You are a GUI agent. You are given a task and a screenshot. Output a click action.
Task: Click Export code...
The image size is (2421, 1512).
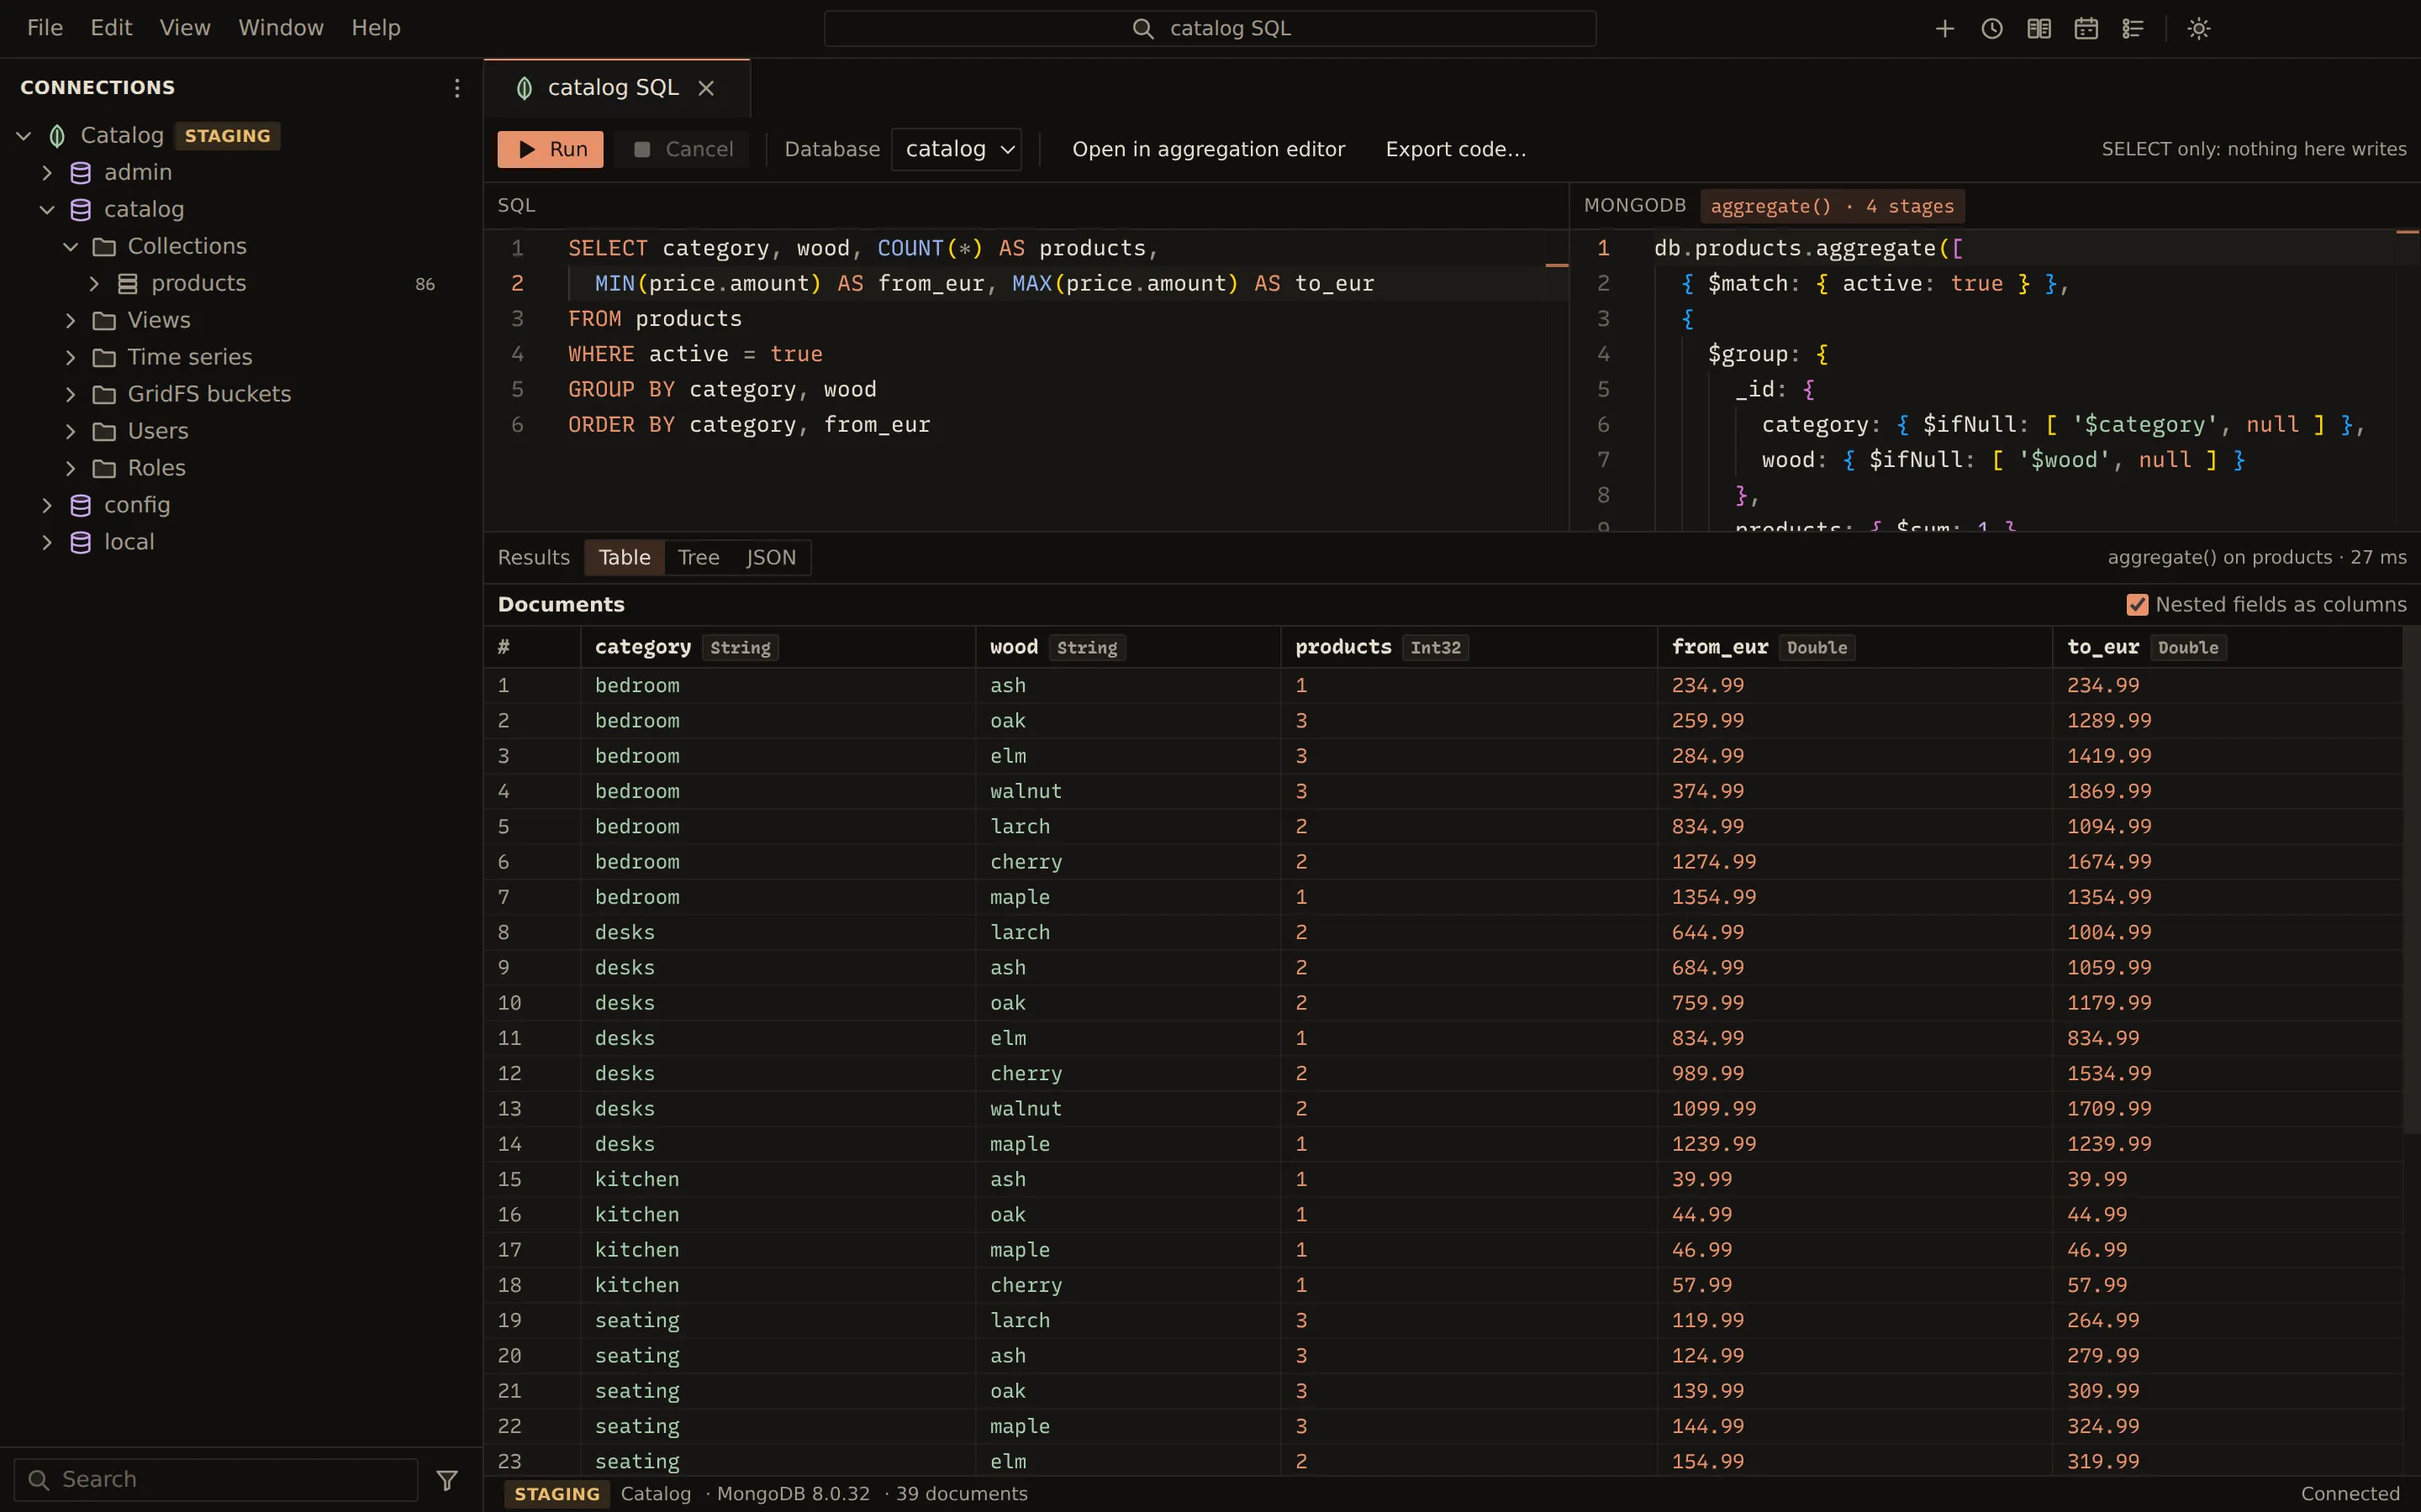coord(1456,150)
